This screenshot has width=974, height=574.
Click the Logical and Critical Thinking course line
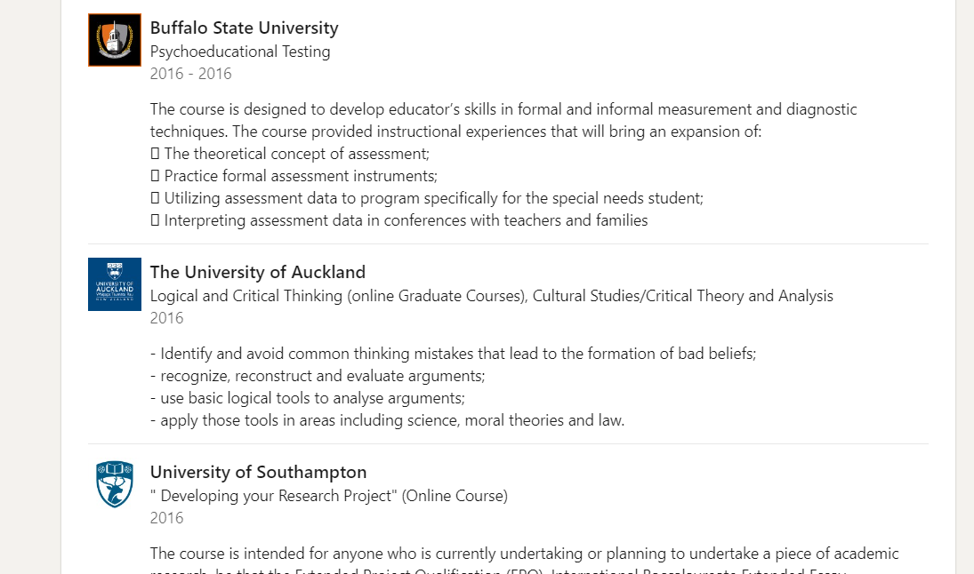point(491,296)
